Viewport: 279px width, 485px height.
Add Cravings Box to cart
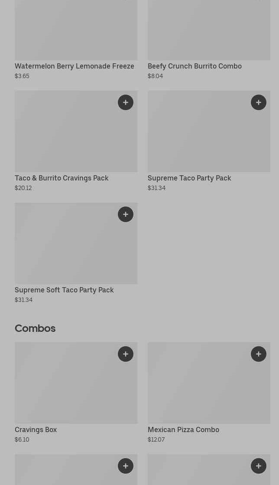point(126,354)
